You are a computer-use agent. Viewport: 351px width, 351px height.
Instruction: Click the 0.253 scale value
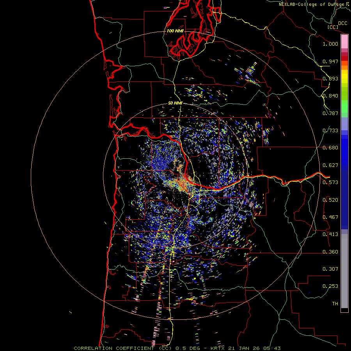(x=330, y=286)
